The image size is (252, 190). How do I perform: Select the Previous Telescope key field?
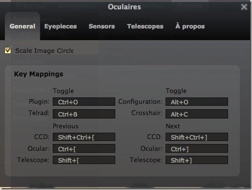pos(84,160)
